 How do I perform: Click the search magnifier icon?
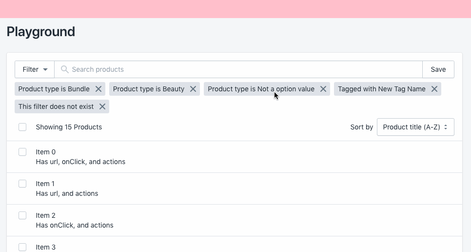tap(64, 69)
